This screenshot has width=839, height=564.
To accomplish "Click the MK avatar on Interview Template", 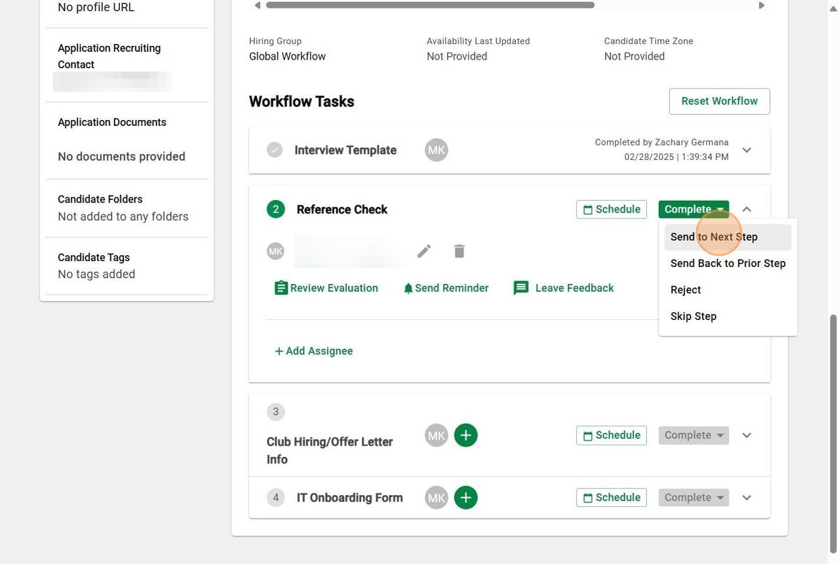I will [x=437, y=150].
